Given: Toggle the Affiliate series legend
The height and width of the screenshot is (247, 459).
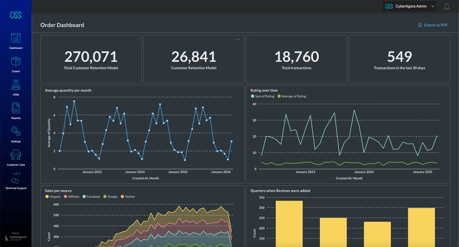Looking at the screenshot, I should tap(71, 197).
